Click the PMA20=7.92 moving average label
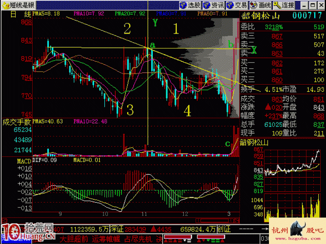 pos(130,14)
